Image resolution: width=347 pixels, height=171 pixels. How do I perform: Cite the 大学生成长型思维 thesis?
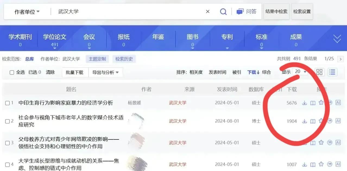pyautogui.click(x=330, y=164)
